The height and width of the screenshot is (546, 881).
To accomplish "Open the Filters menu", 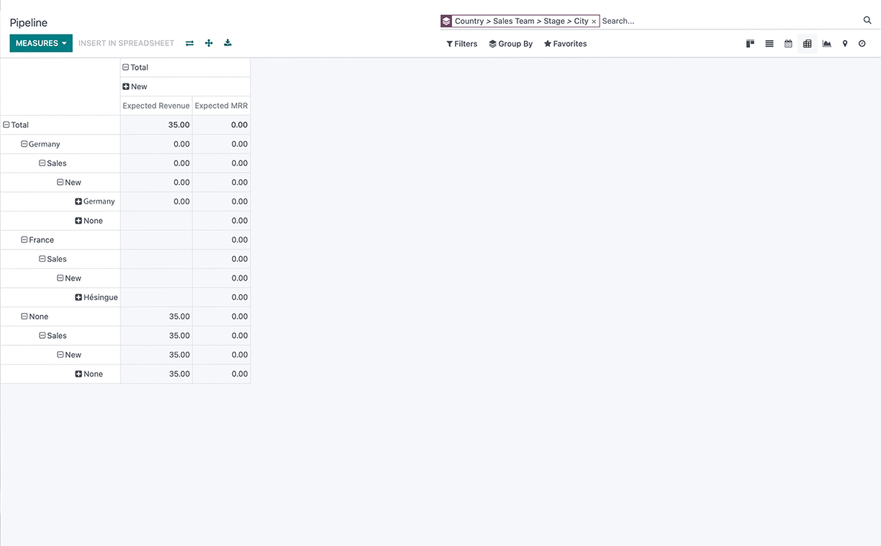I will [461, 44].
